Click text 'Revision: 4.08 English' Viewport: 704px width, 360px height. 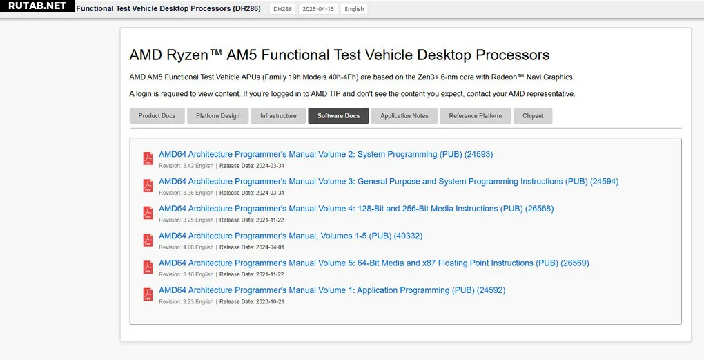click(x=186, y=247)
